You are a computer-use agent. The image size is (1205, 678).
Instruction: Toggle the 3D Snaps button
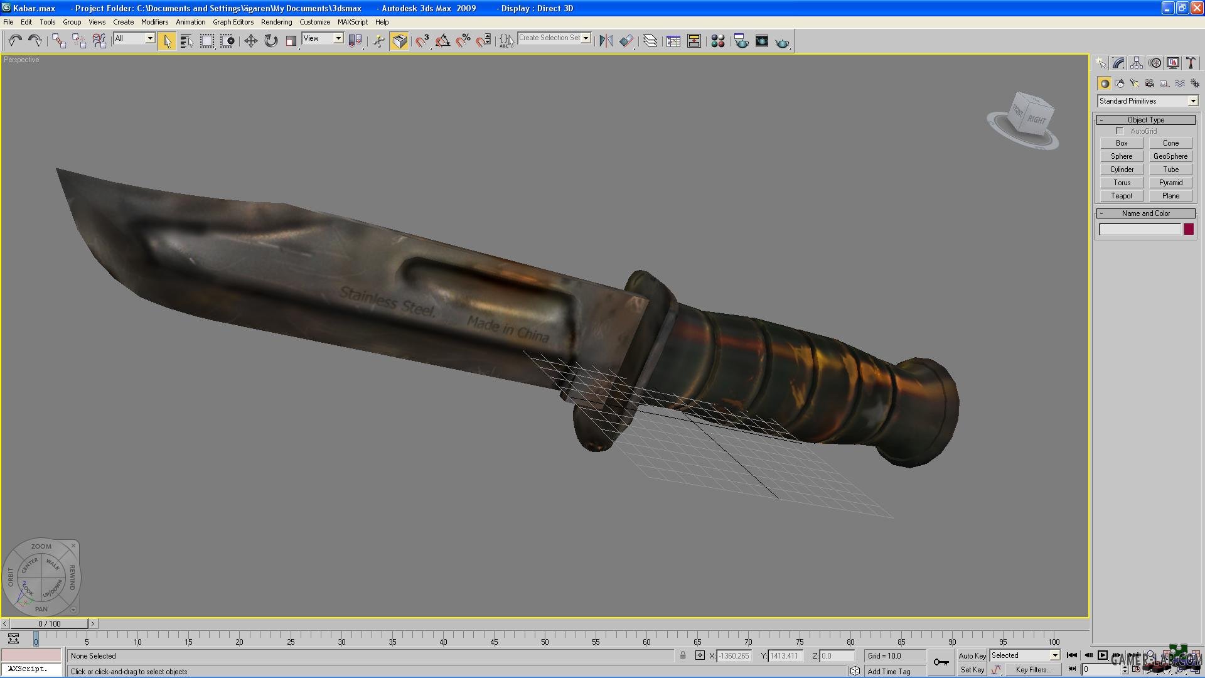[422, 41]
